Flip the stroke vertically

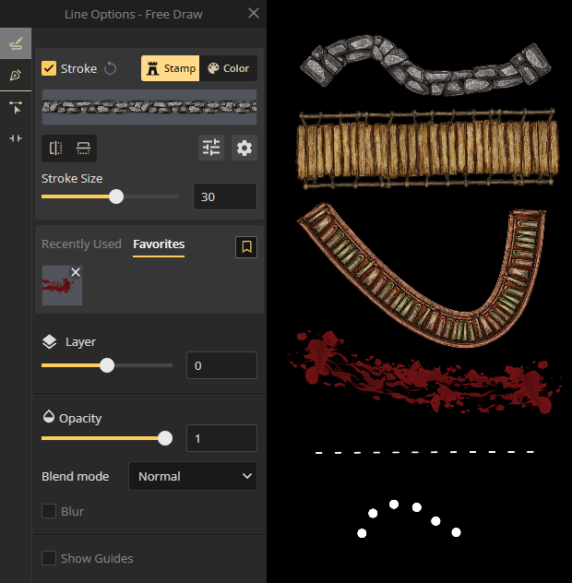(x=83, y=148)
